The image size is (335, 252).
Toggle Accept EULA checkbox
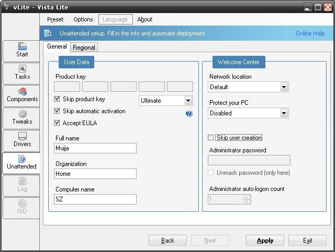57,123
